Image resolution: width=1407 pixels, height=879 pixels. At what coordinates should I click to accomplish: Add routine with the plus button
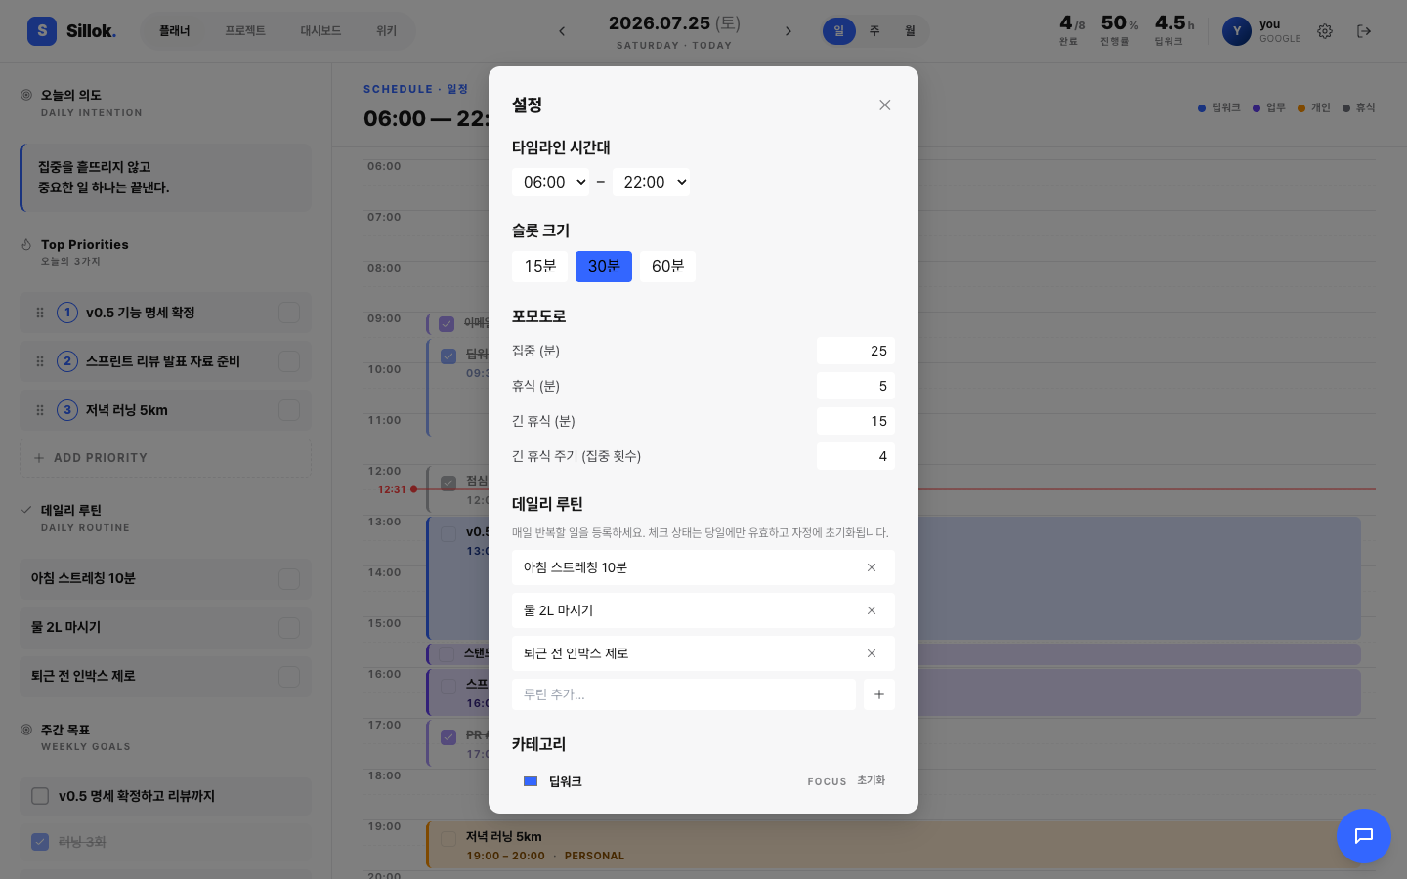point(879,694)
